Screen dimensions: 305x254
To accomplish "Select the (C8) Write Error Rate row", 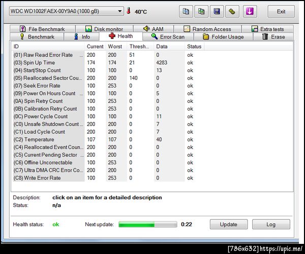I will [x=108, y=178].
